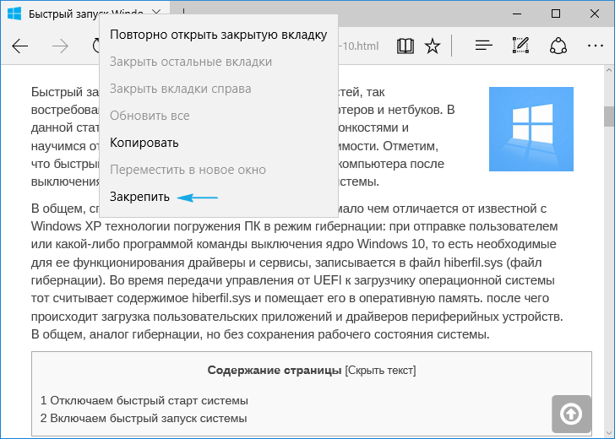This screenshot has height=439, width=615.
Task: Open the Hub three-lines icon
Action: point(483,46)
